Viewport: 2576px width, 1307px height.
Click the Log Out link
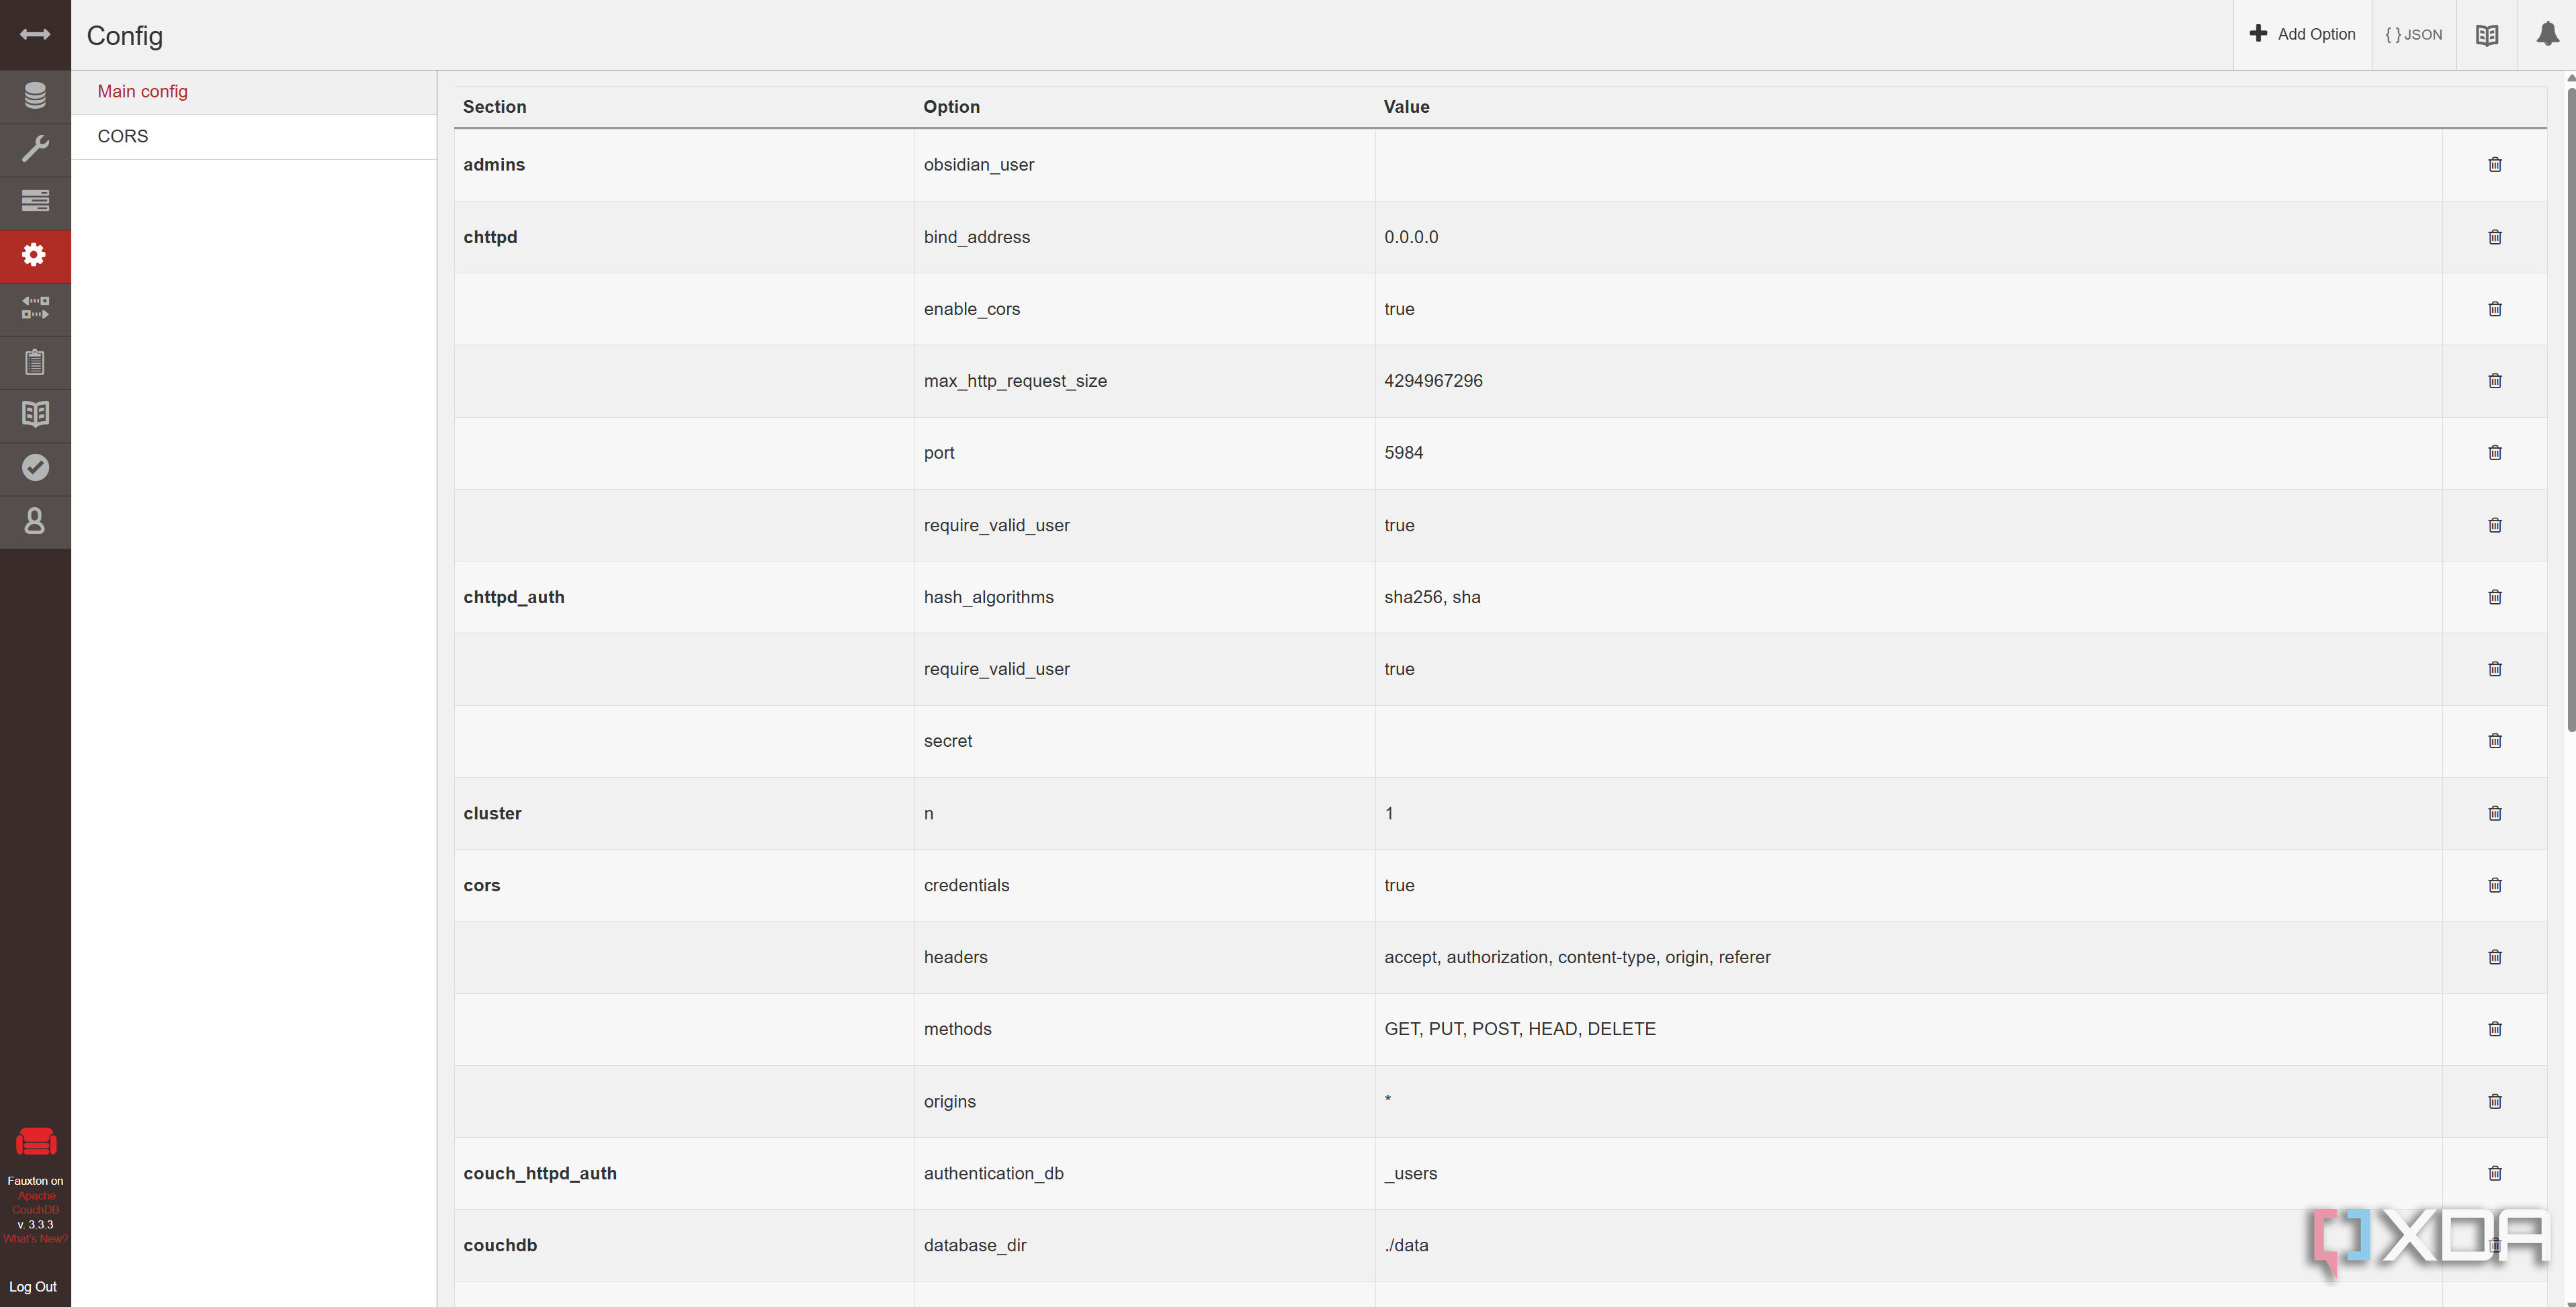pyautogui.click(x=33, y=1287)
